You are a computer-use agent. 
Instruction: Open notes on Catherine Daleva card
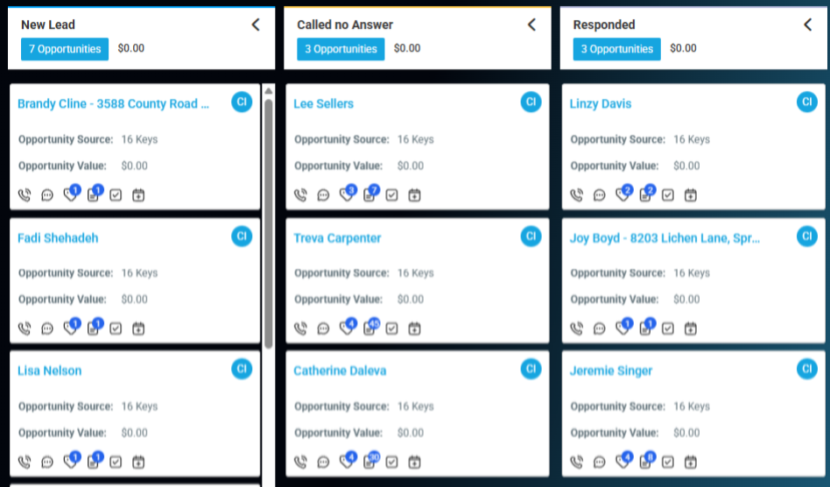pyautogui.click(x=369, y=462)
